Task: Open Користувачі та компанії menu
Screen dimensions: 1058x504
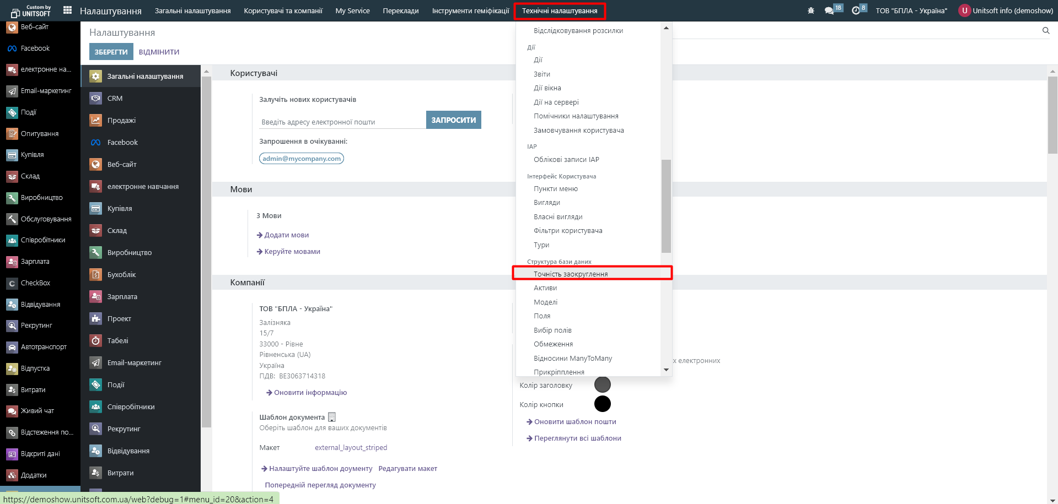Action: pyautogui.click(x=283, y=10)
